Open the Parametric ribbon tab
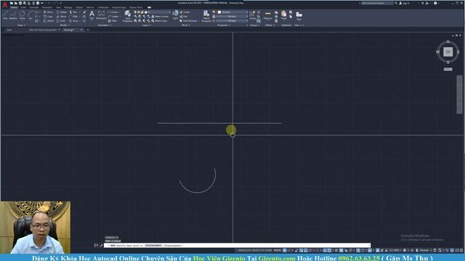 (x=47, y=7)
